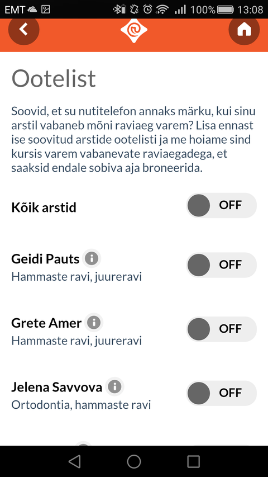The image size is (268, 477).
Task: Tap Wi-Fi icon in status bar
Action: pyautogui.click(x=163, y=10)
